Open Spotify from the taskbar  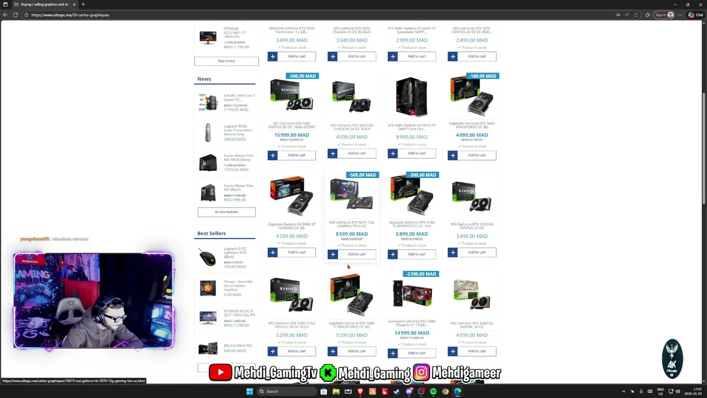433,391
